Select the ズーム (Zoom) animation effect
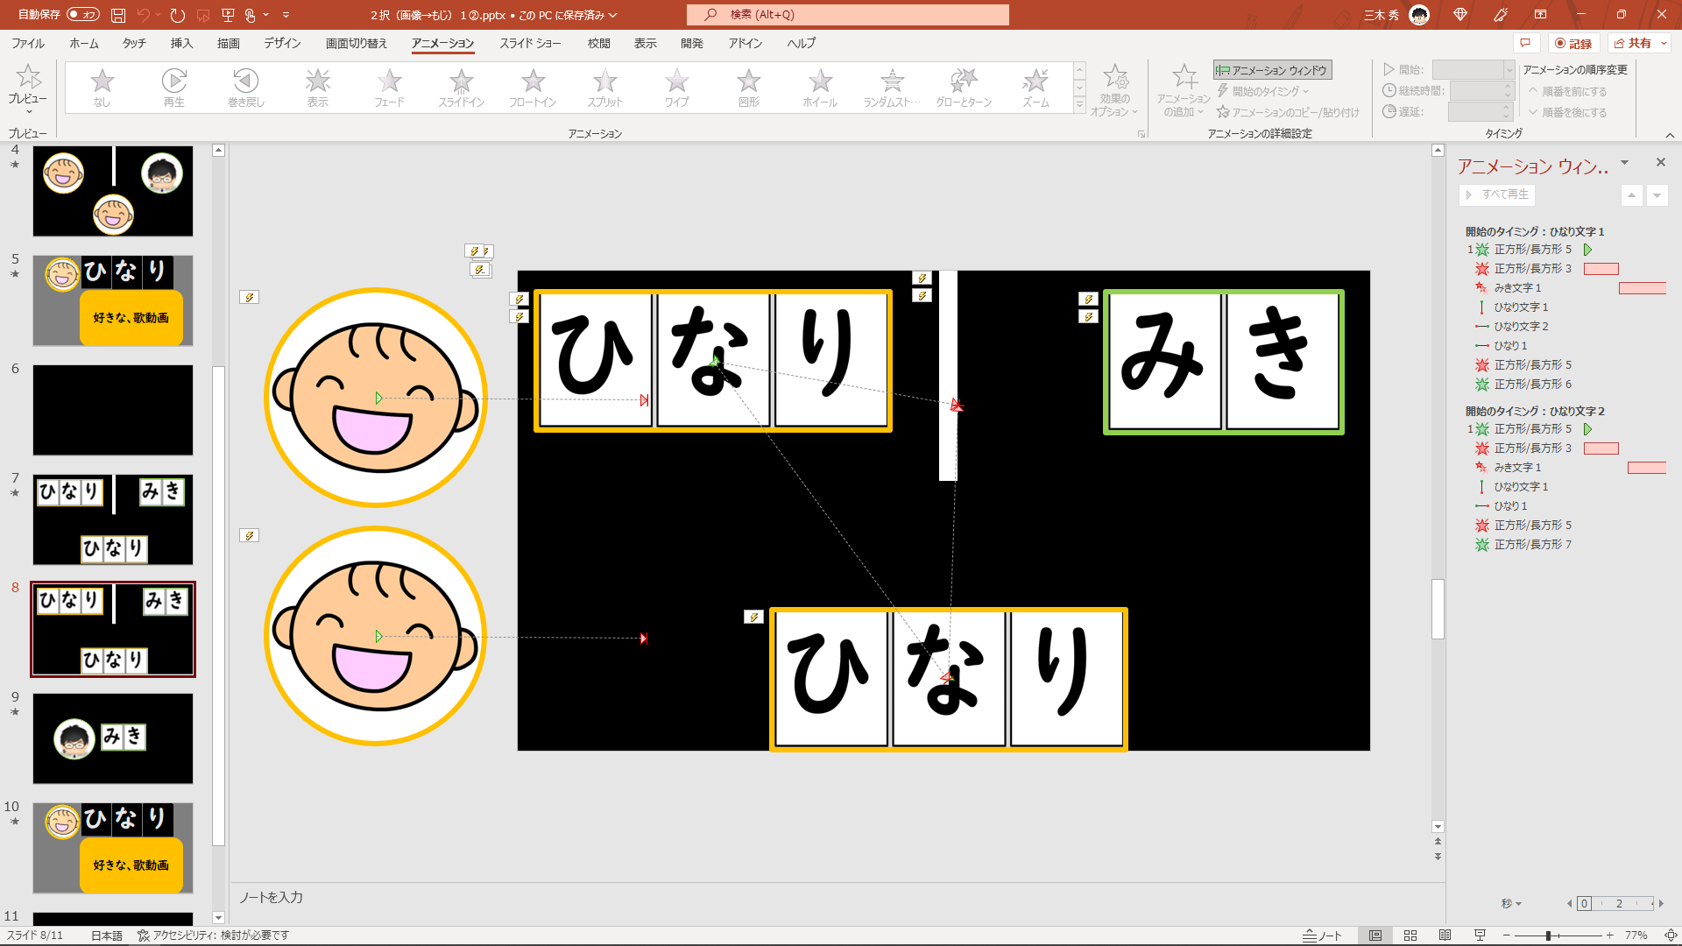1682x946 pixels. coord(1034,87)
